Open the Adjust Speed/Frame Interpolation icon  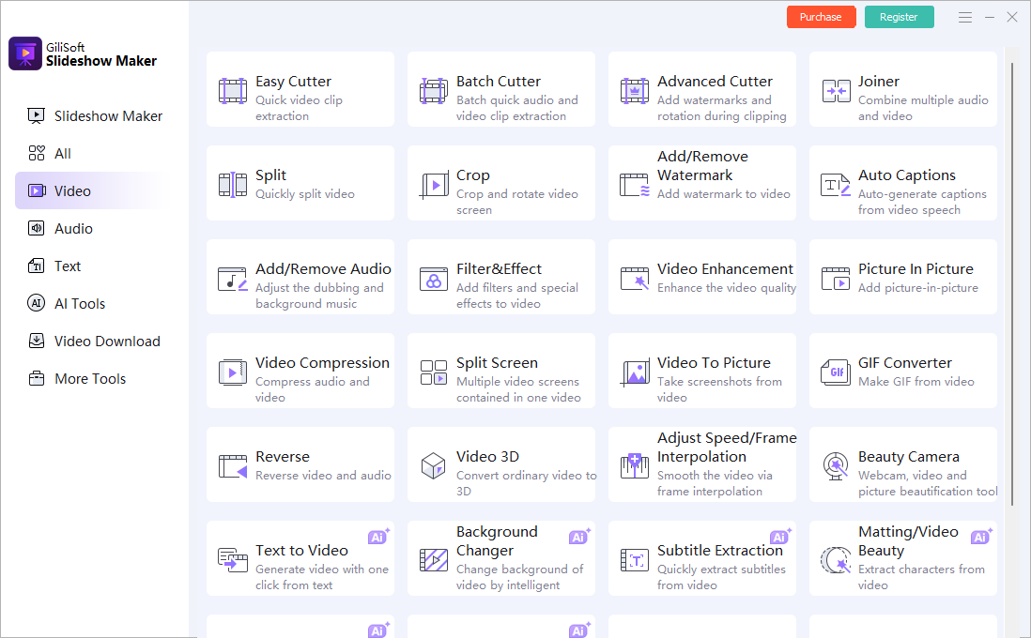[x=635, y=466]
